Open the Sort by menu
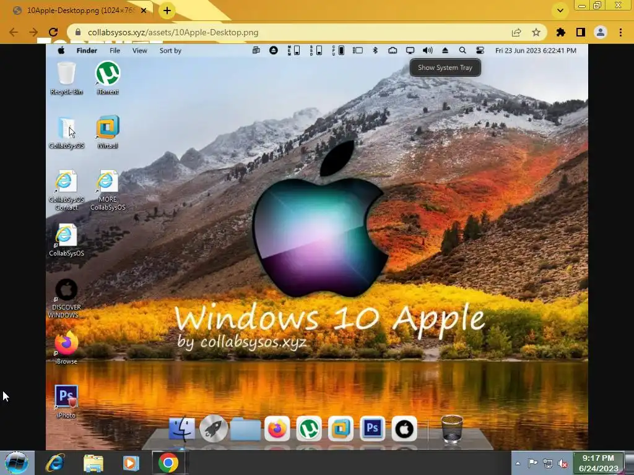This screenshot has width=634, height=475. [x=170, y=51]
